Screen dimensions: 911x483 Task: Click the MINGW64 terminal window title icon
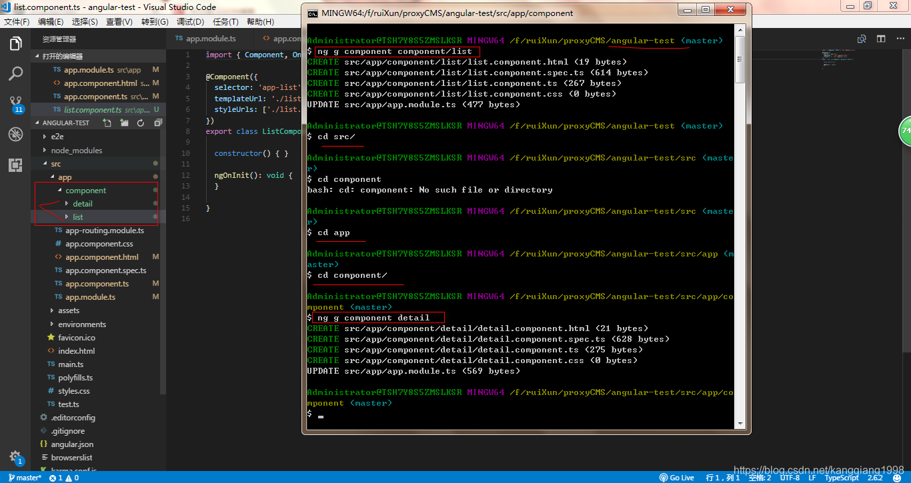click(x=312, y=13)
